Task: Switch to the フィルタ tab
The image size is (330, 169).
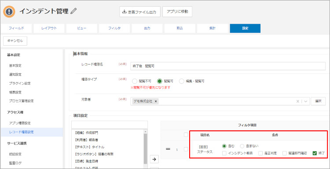Action: point(114,29)
